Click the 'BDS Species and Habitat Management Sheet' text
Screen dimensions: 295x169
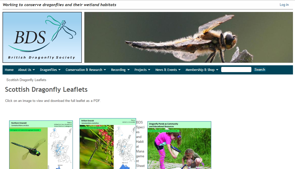point(140,144)
